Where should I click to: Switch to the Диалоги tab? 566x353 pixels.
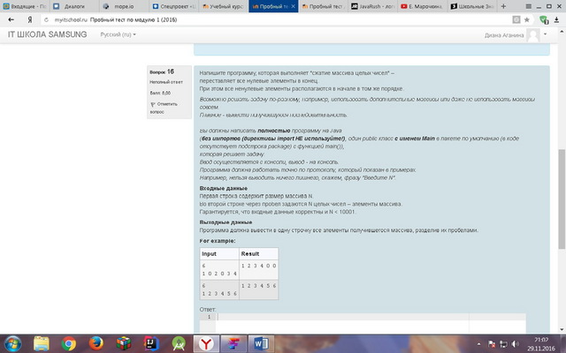click(x=74, y=6)
